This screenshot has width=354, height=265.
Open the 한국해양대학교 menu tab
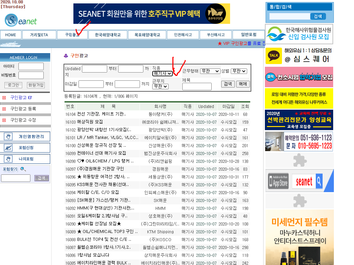108,35
